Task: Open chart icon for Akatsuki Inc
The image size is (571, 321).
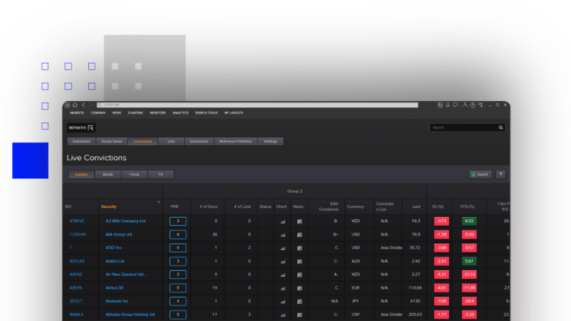Action: click(x=283, y=301)
